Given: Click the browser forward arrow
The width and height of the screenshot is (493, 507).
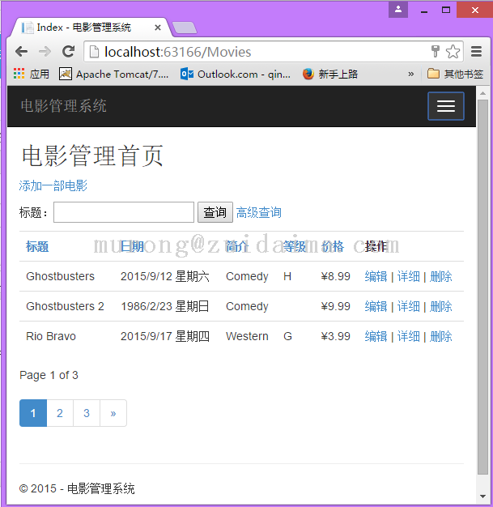Looking at the screenshot, I should (45, 52).
